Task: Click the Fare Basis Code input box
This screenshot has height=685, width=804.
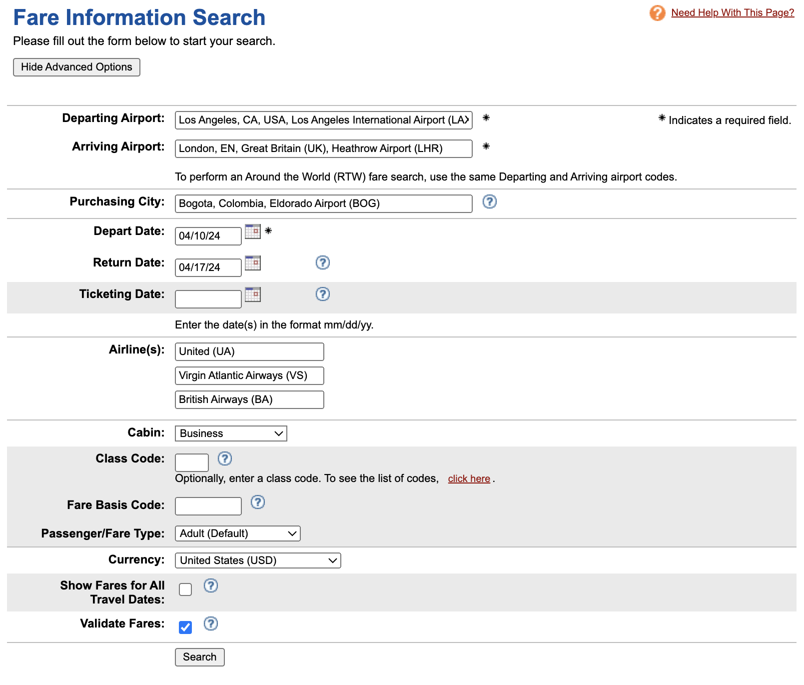Action: point(208,506)
